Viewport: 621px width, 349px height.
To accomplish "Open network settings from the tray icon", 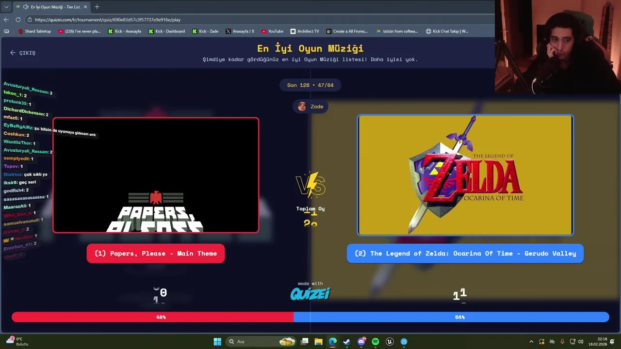I will (572, 342).
